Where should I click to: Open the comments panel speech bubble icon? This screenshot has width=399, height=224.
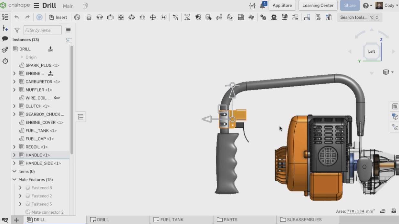coord(5,39)
